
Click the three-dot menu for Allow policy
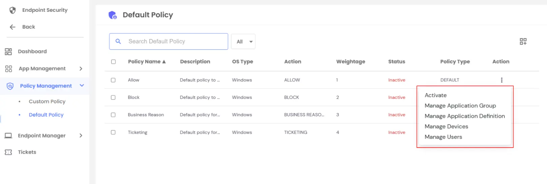(502, 80)
